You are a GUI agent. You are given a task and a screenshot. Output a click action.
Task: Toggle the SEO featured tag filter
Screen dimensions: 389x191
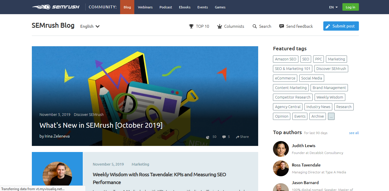point(306,59)
